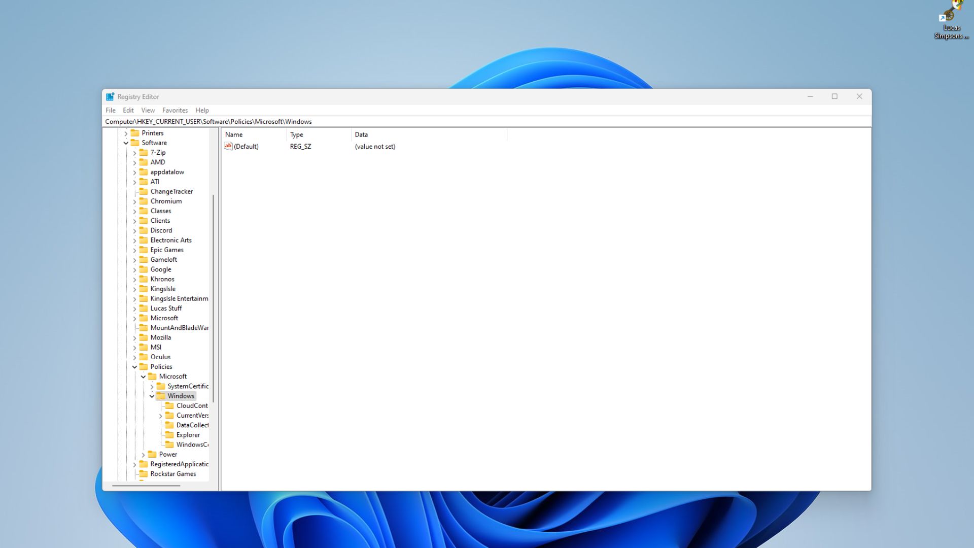Viewport: 974px width, 548px height.
Task: Open the Edit menu in Registry Editor
Action: click(128, 110)
